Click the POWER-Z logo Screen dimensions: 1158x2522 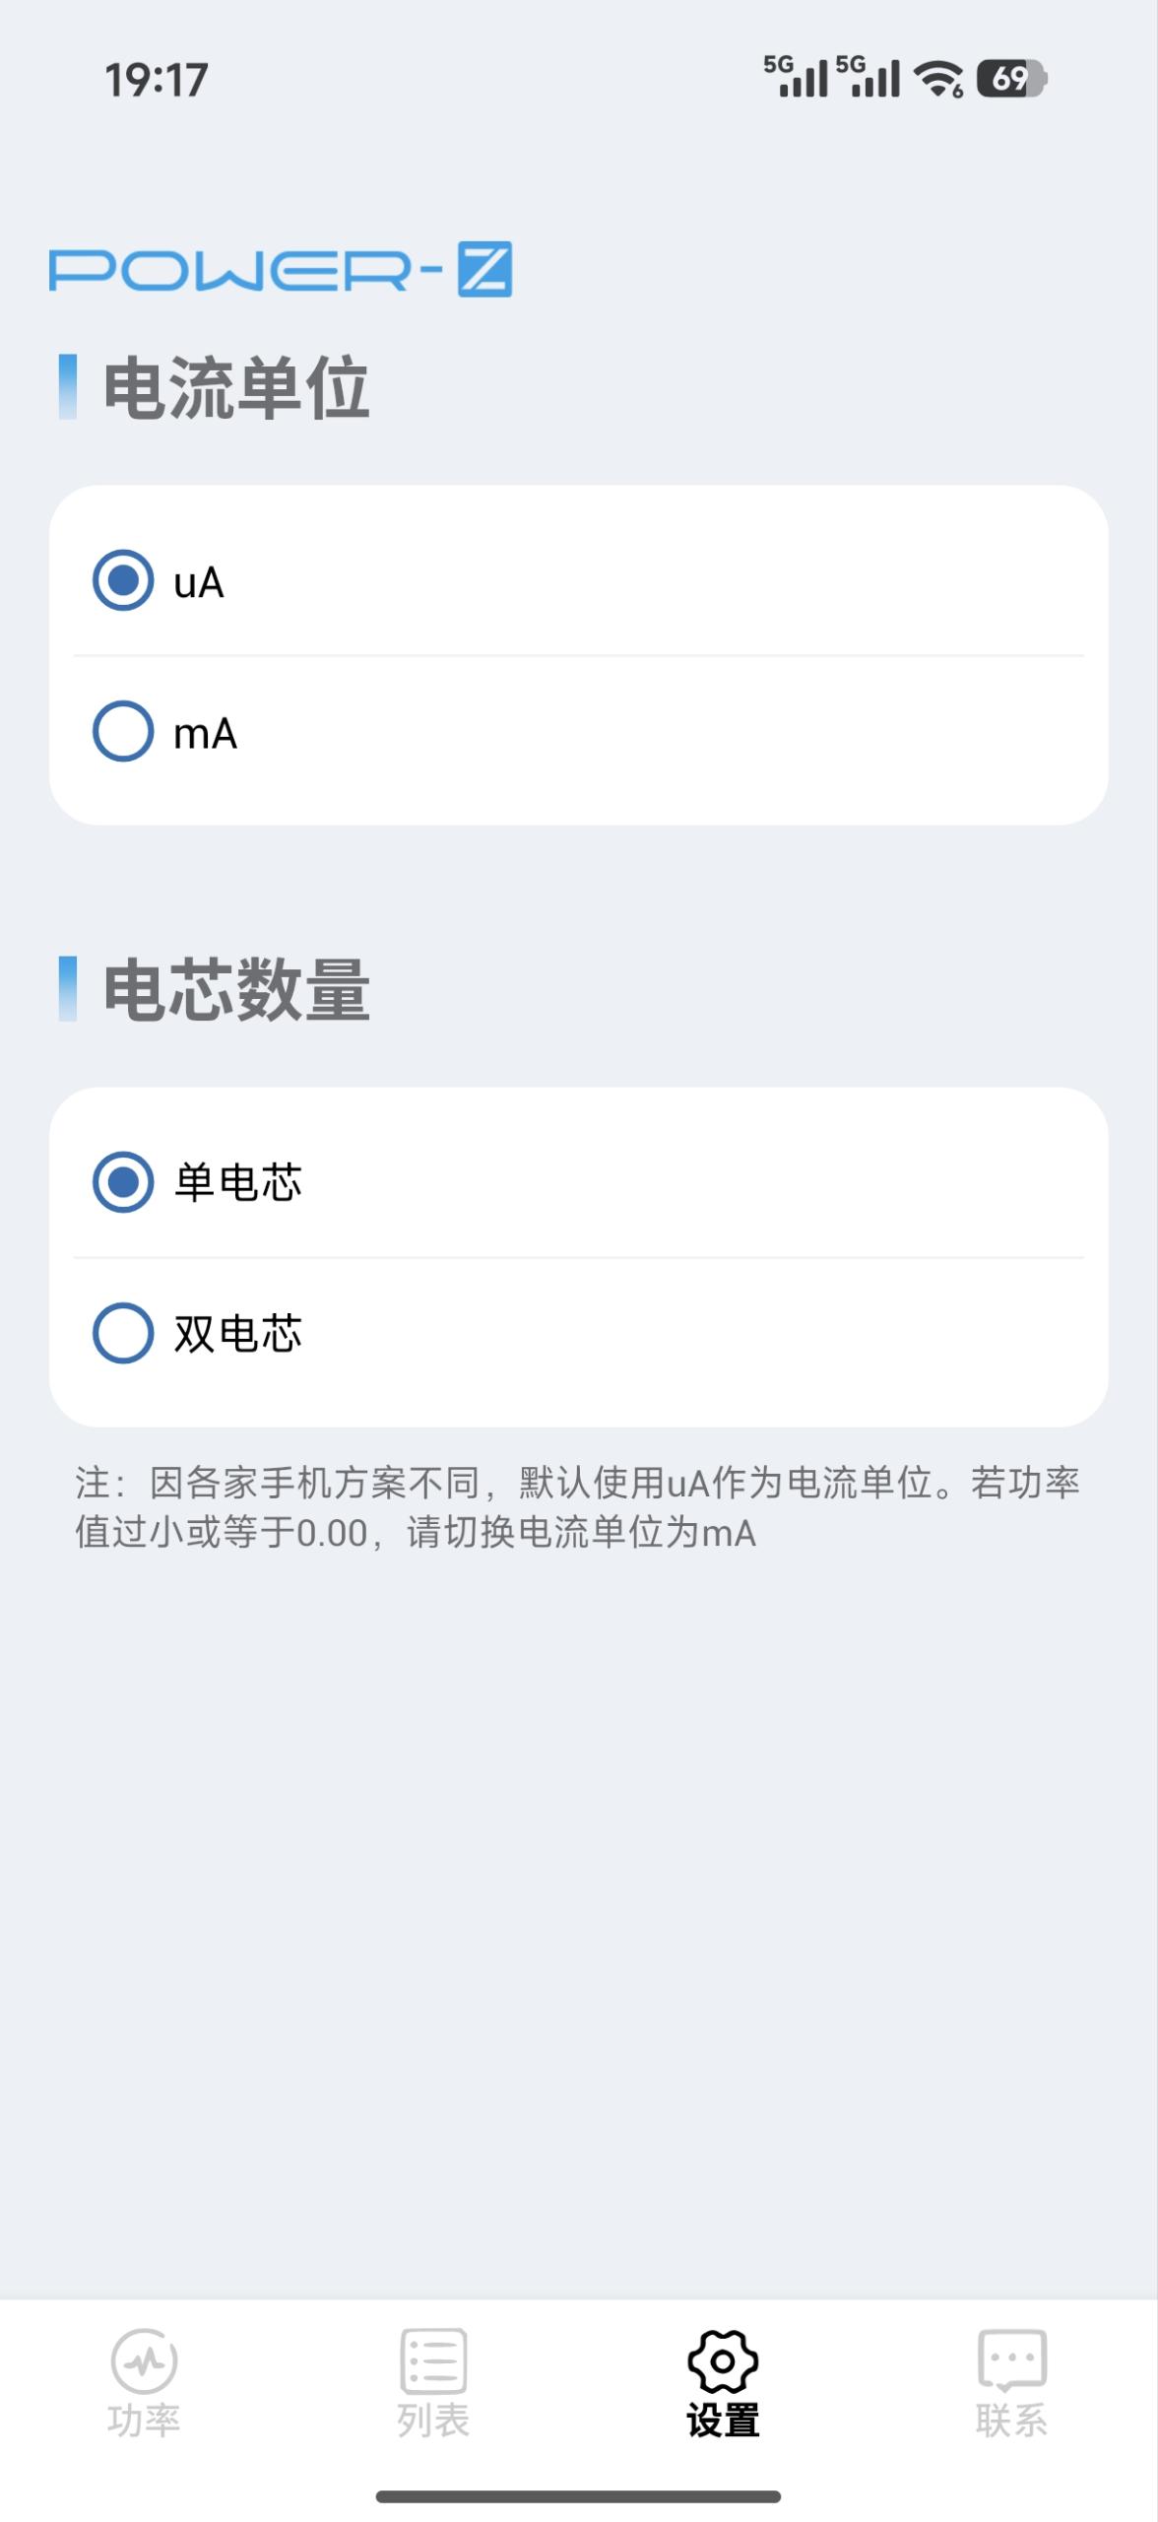coord(281,269)
